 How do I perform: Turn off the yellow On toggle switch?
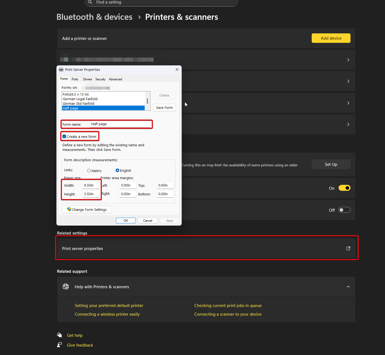click(344, 188)
